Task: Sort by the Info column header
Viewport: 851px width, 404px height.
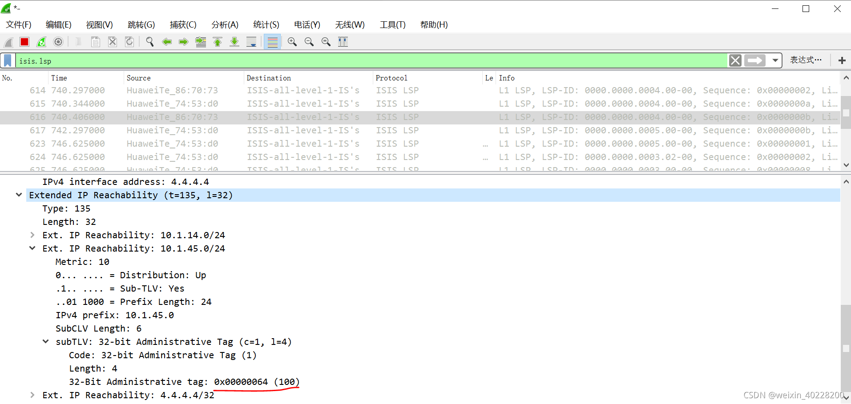Action: (x=669, y=78)
